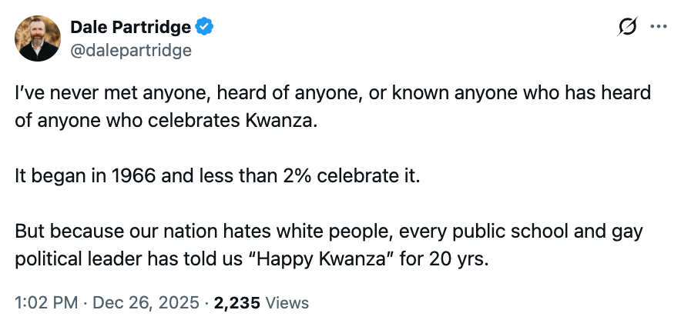Open Dale Partridge's profile photo
The image size is (681, 320).
click(x=37, y=38)
